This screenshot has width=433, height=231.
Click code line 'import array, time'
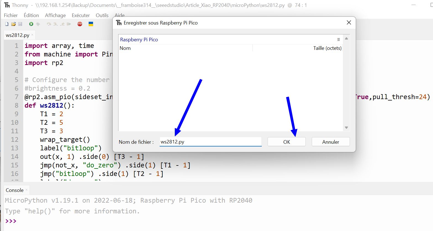pos(59,46)
